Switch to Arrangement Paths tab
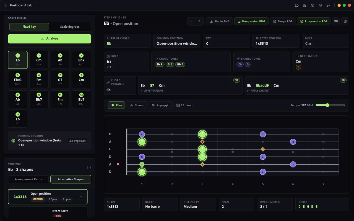The image size is (354, 221). click(x=28, y=179)
